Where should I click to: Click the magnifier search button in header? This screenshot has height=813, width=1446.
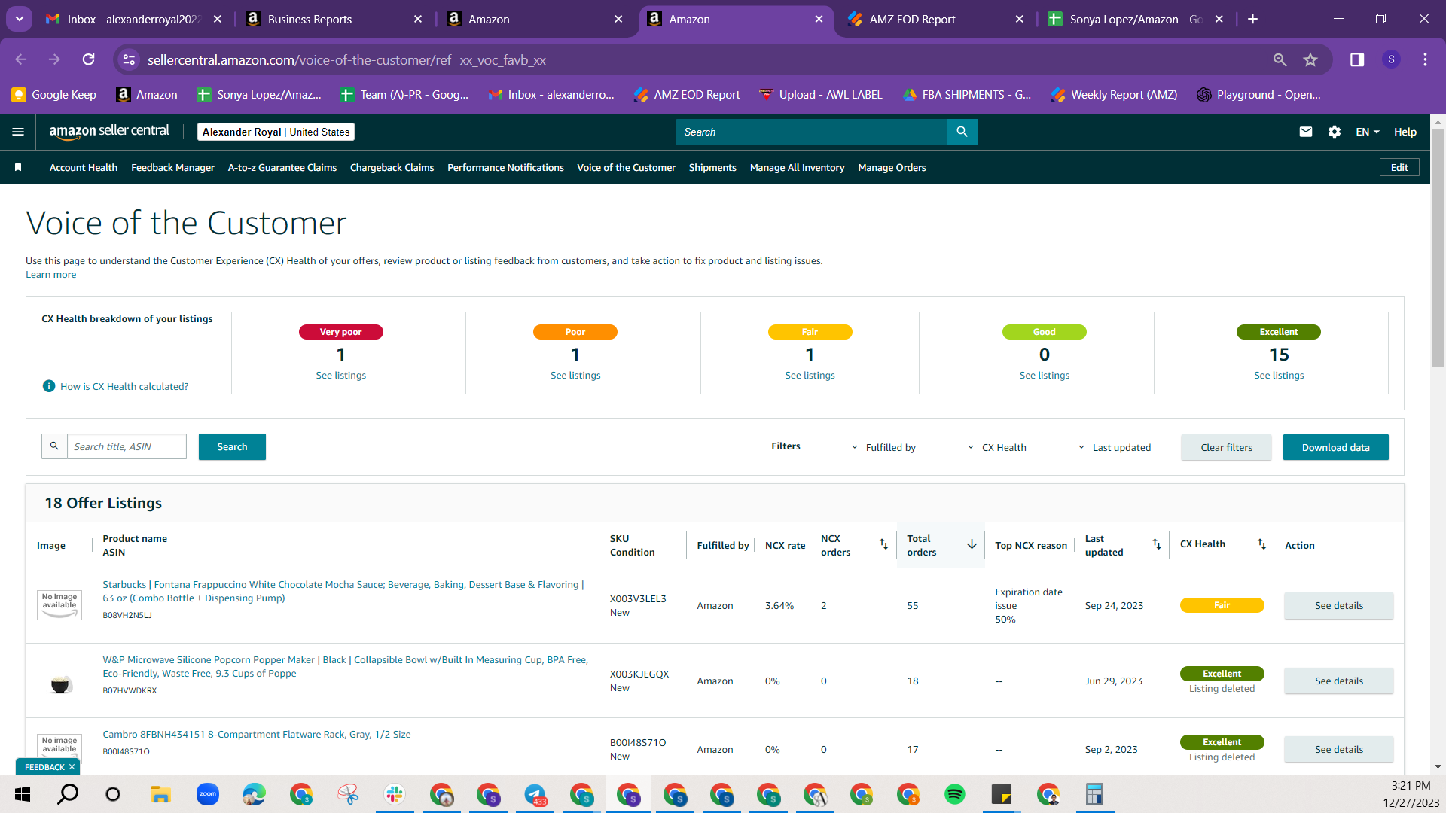coord(962,132)
